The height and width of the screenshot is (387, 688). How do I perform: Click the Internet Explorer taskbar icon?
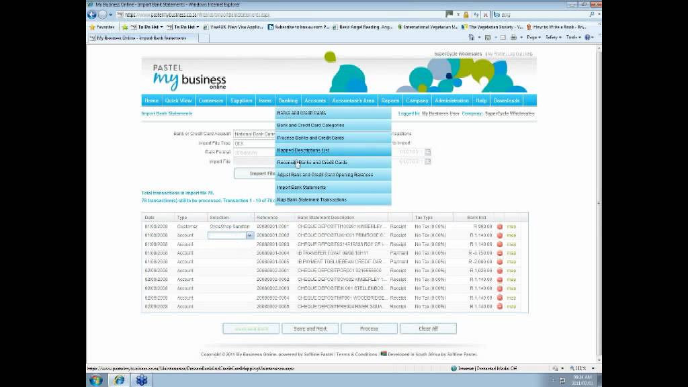119,380
